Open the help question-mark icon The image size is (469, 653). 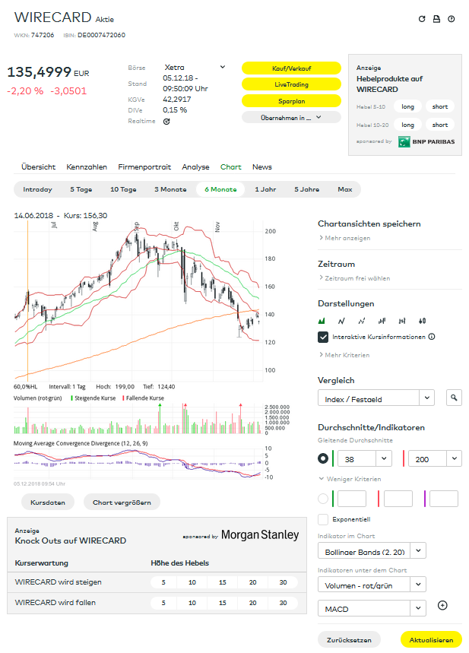(x=451, y=19)
